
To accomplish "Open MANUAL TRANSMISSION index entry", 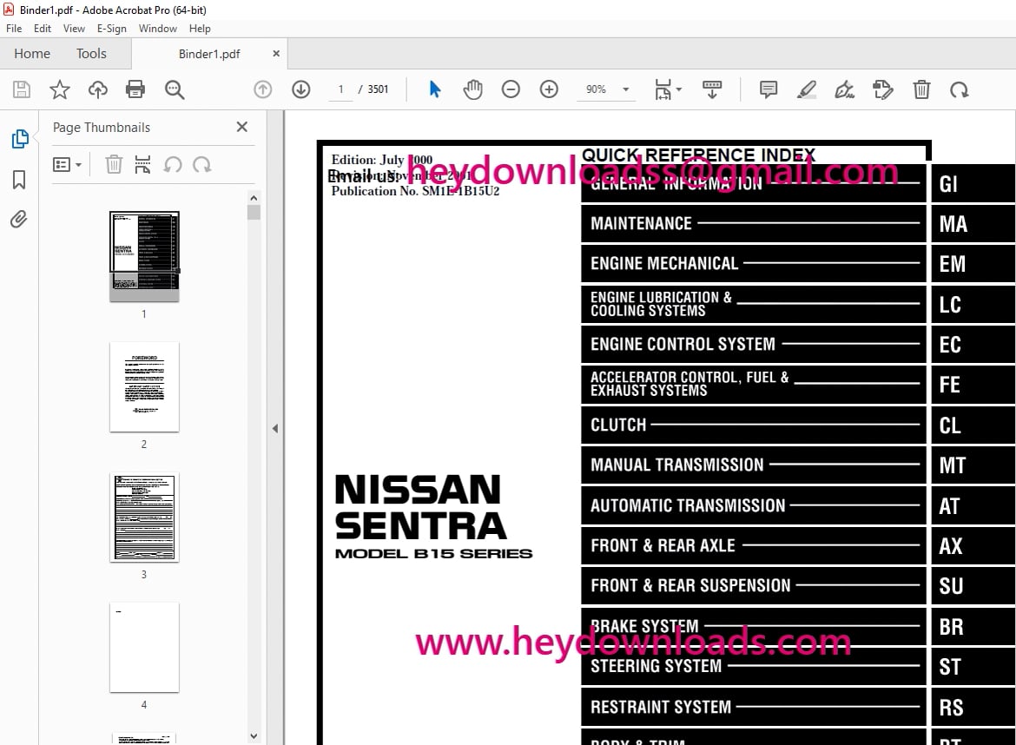I will tap(754, 465).
